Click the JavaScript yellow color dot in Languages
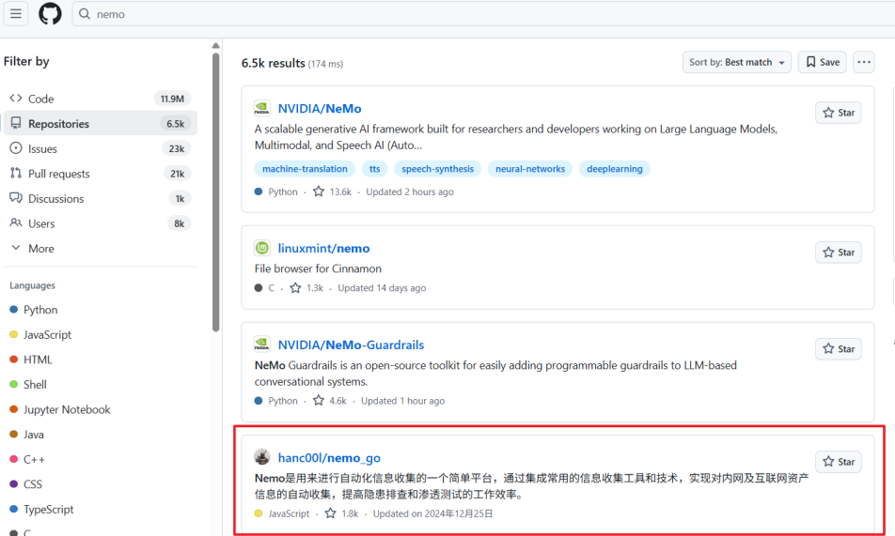This screenshot has width=895, height=536. pyautogui.click(x=14, y=335)
